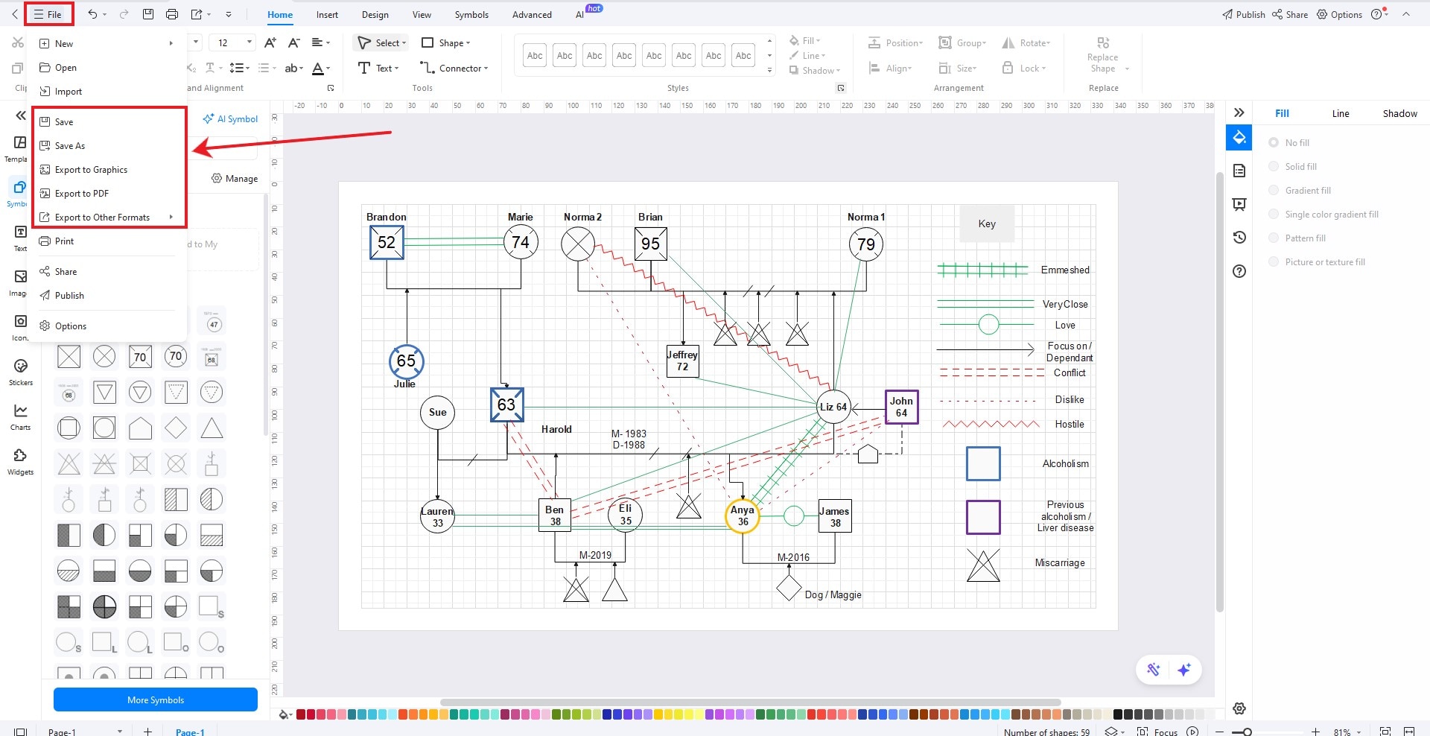Viewport: 1430px width, 736px height.
Task: Open the File menu
Action: pyautogui.click(x=48, y=14)
